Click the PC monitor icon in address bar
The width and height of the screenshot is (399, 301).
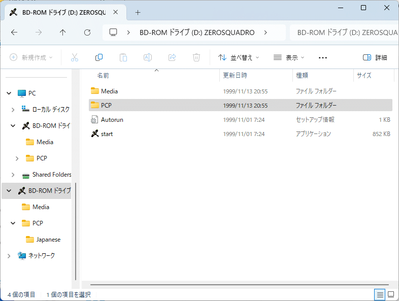113,32
